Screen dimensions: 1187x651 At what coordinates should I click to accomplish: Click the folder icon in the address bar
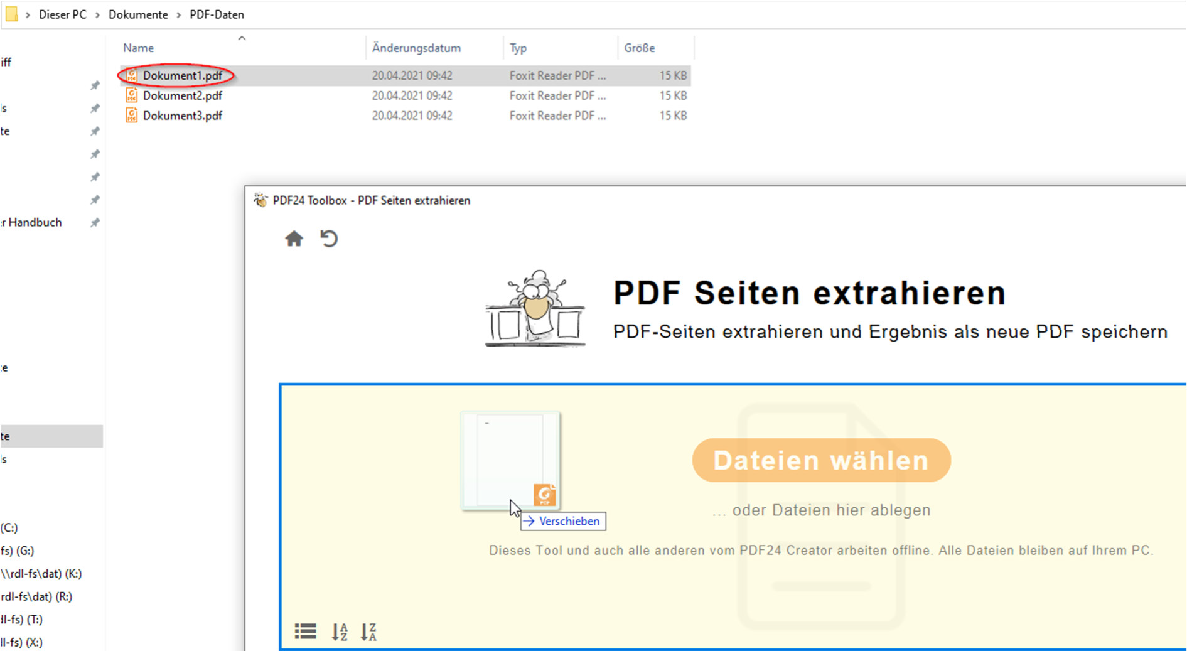tap(11, 14)
